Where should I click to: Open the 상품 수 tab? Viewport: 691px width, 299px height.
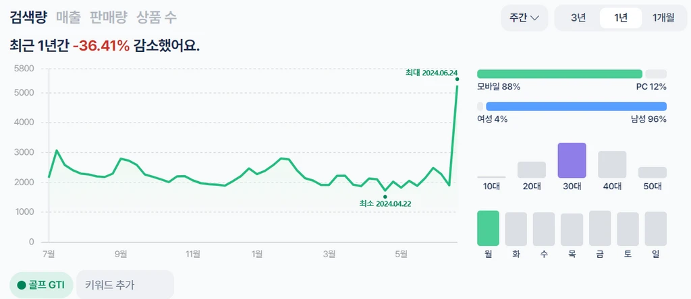[x=157, y=18]
